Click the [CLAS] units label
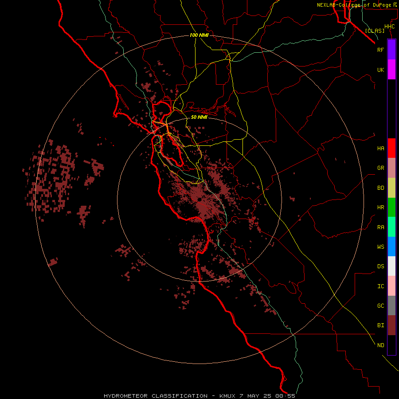399x399 pixels. (x=375, y=31)
